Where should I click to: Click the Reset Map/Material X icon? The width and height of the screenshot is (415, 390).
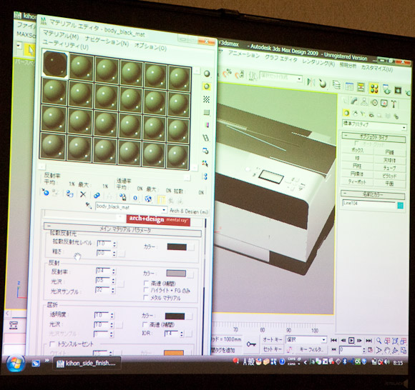(x=83, y=195)
